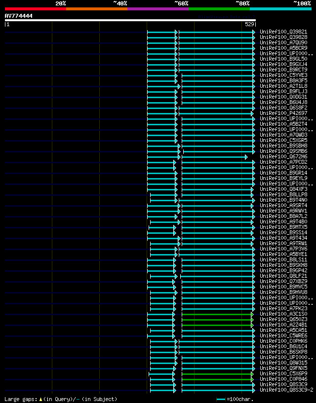This screenshot has width=316, height=403.
Task: Select hit label UniRef100_C5WRE6
Action: (283, 335)
